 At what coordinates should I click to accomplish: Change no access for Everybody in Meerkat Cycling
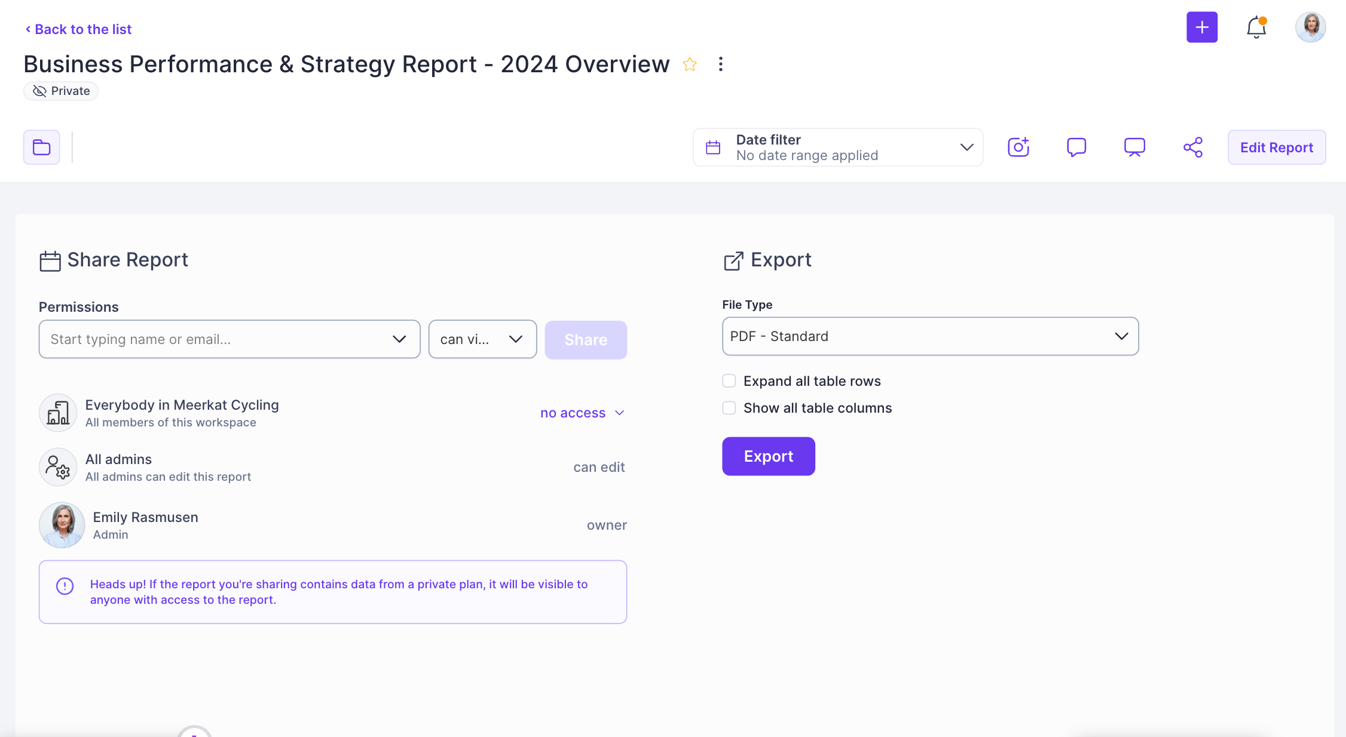click(582, 413)
